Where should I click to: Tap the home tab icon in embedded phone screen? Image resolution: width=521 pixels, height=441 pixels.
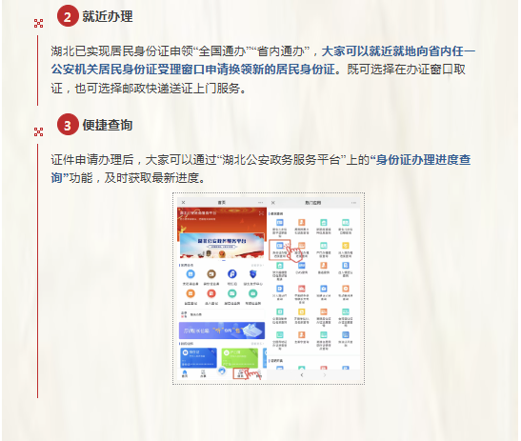[185, 373]
